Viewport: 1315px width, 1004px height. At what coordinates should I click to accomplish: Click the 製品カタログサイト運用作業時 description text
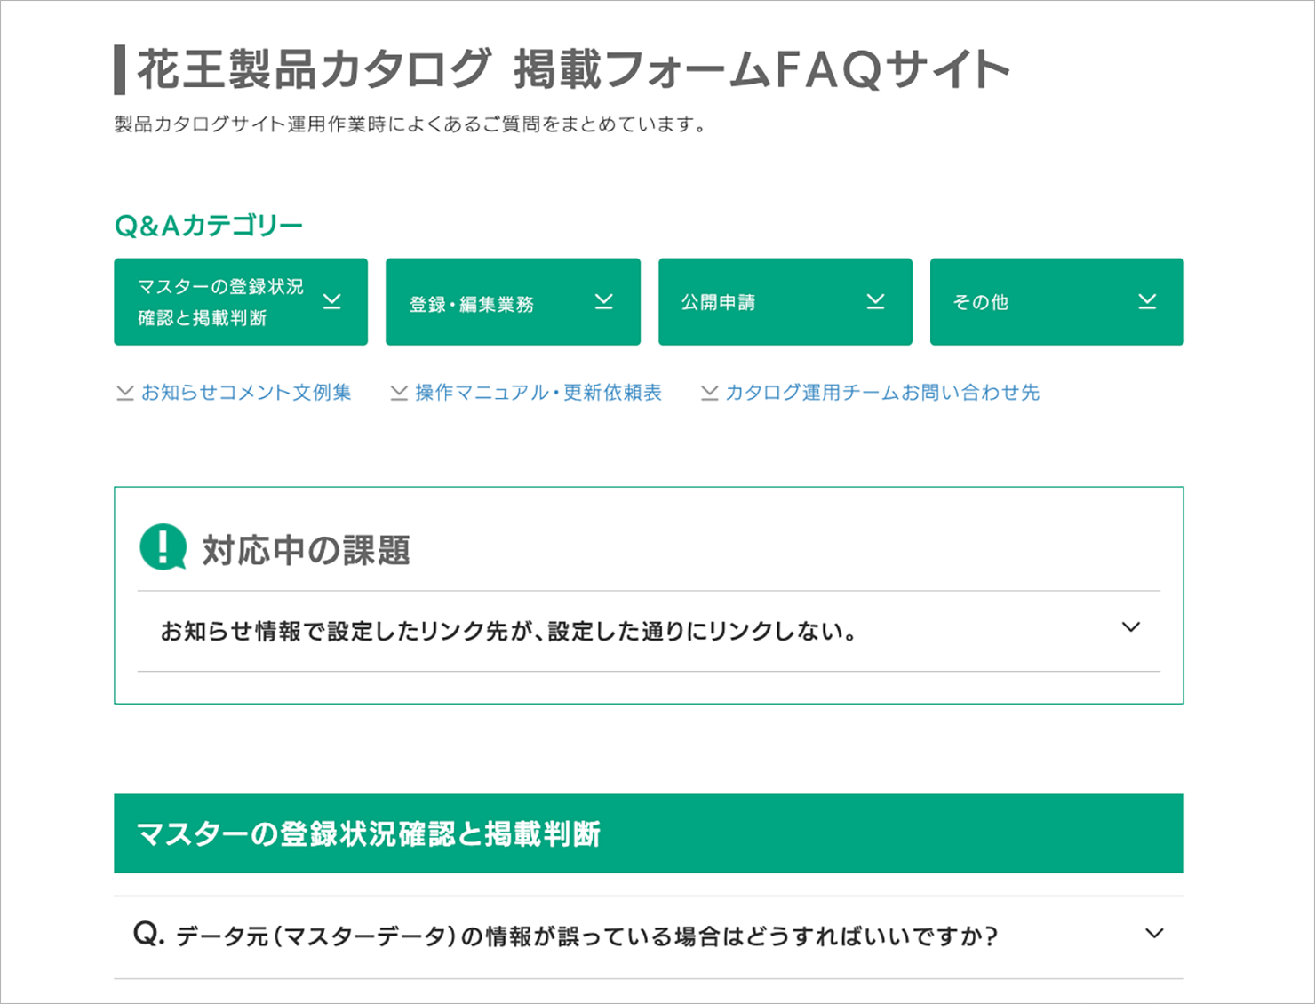410,124
